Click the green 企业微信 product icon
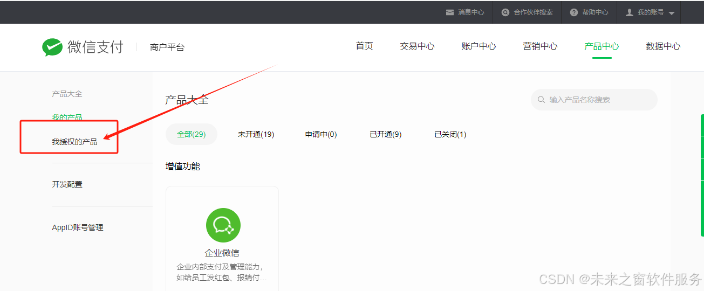 (223, 225)
